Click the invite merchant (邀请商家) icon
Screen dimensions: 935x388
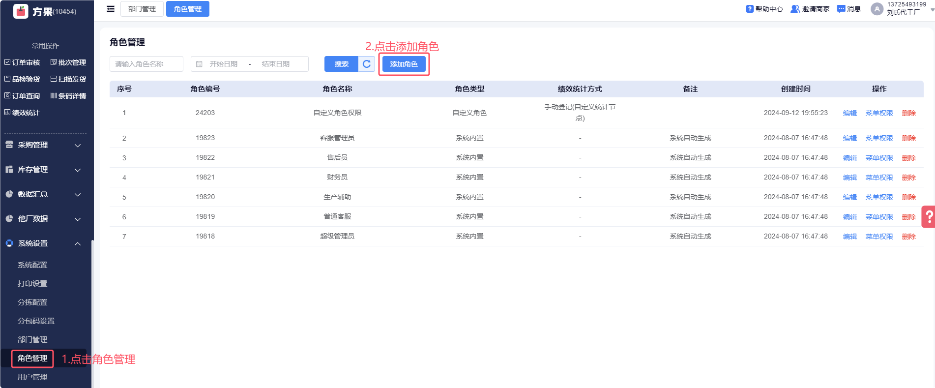pos(795,9)
